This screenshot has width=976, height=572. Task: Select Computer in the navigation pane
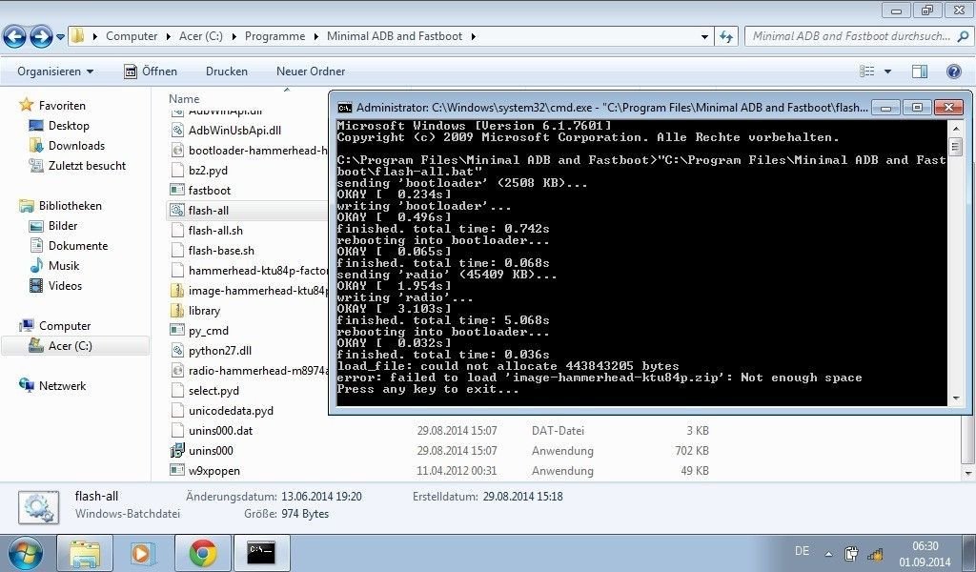tap(65, 325)
